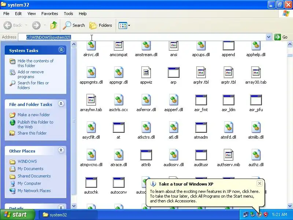Expand the Details panel

point(61,207)
